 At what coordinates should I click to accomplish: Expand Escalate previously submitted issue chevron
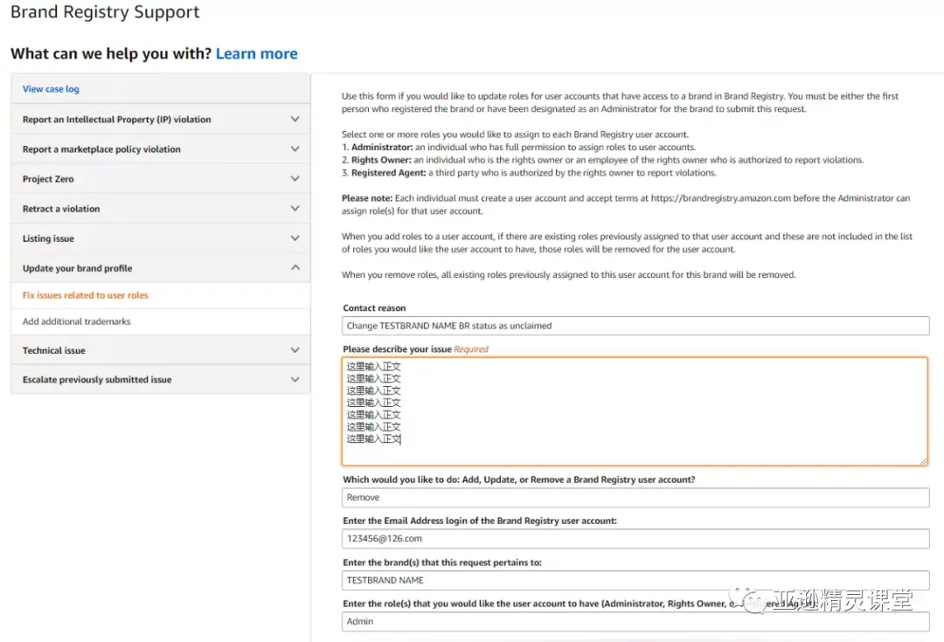pos(295,380)
